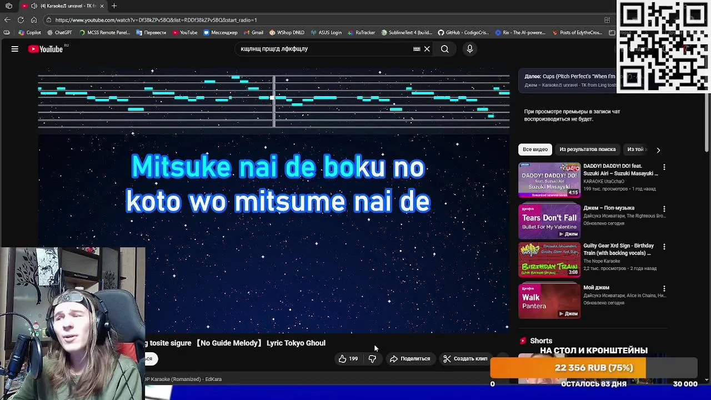Open the RuTracker bookmark
Image resolution: width=711 pixels, height=400 pixels.
[x=361, y=33]
